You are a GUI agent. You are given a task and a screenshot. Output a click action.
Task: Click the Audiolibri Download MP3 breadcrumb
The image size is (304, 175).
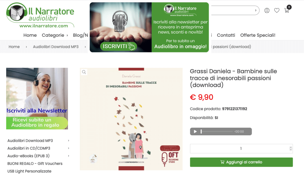[56, 46]
